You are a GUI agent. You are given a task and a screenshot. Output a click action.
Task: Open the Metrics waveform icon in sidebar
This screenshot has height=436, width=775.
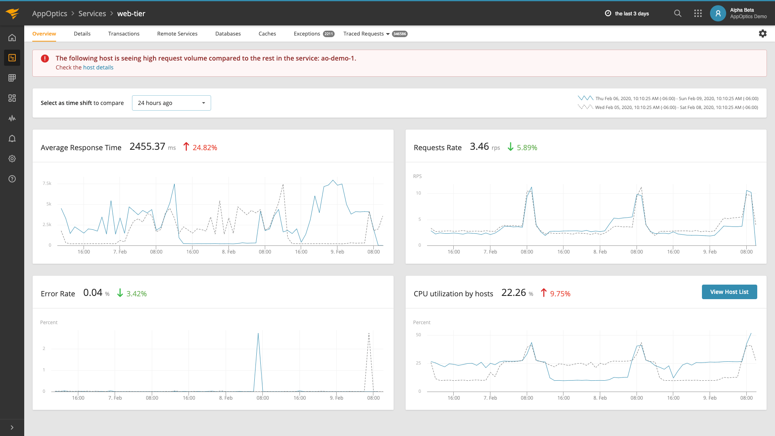pos(12,118)
